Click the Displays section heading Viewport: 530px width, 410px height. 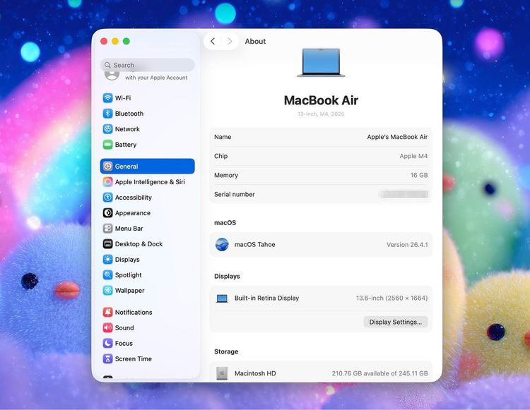coord(227,276)
